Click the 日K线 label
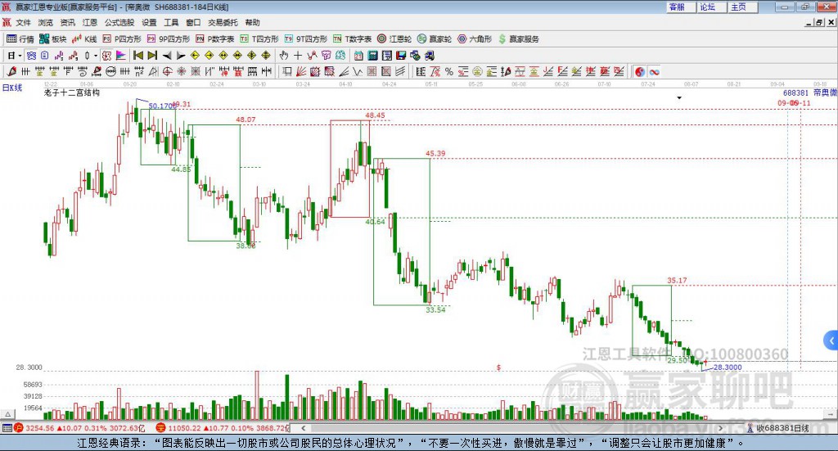This screenshot has width=838, height=451. 12,88
